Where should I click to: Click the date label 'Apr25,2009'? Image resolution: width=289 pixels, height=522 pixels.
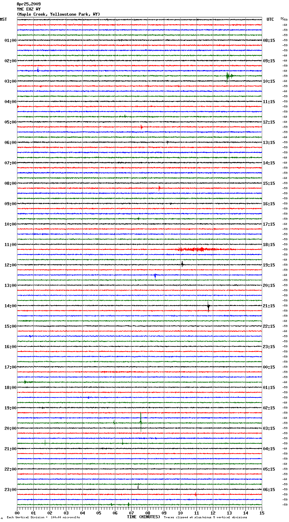point(29,4)
